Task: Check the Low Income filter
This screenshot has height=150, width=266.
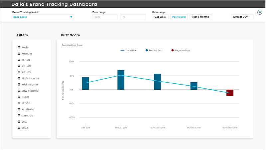Action: point(19,91)
